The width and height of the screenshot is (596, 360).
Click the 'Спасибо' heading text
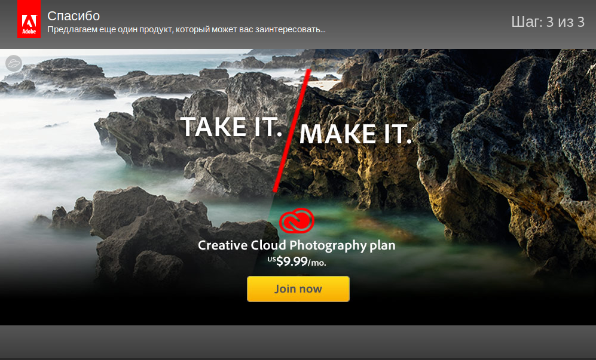[74, 16]
